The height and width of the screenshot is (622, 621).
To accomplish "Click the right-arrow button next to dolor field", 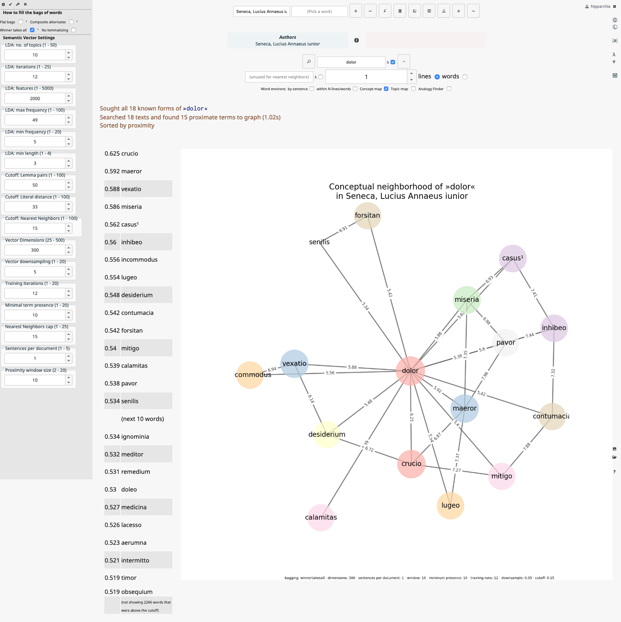I will pyautogui.click(x=404, y=62).
